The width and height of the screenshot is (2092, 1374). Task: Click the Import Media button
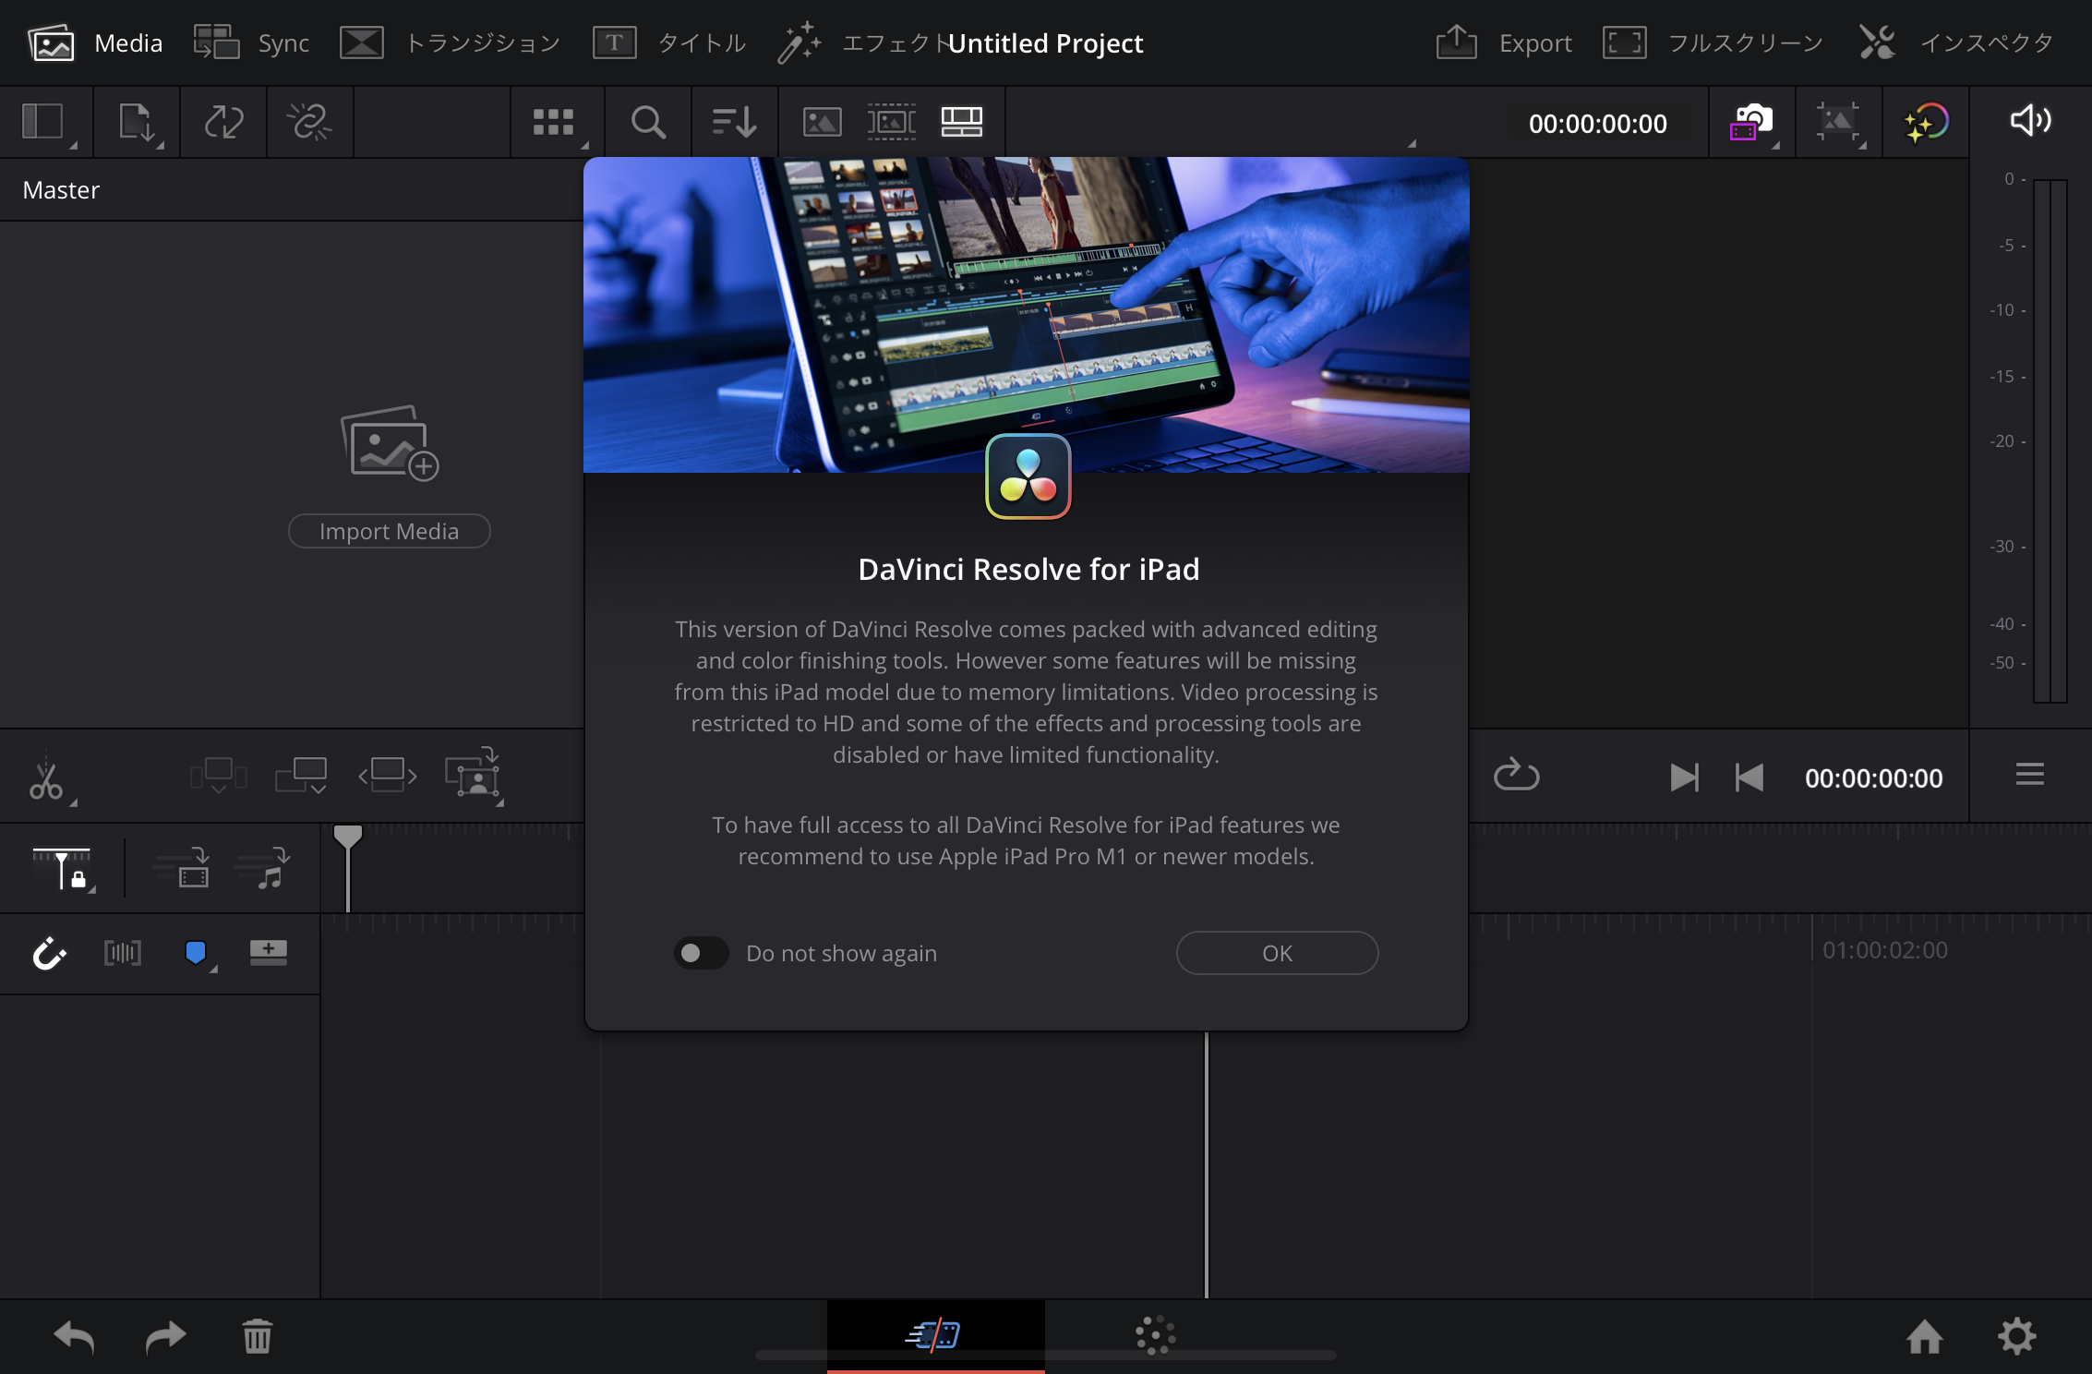389,531
